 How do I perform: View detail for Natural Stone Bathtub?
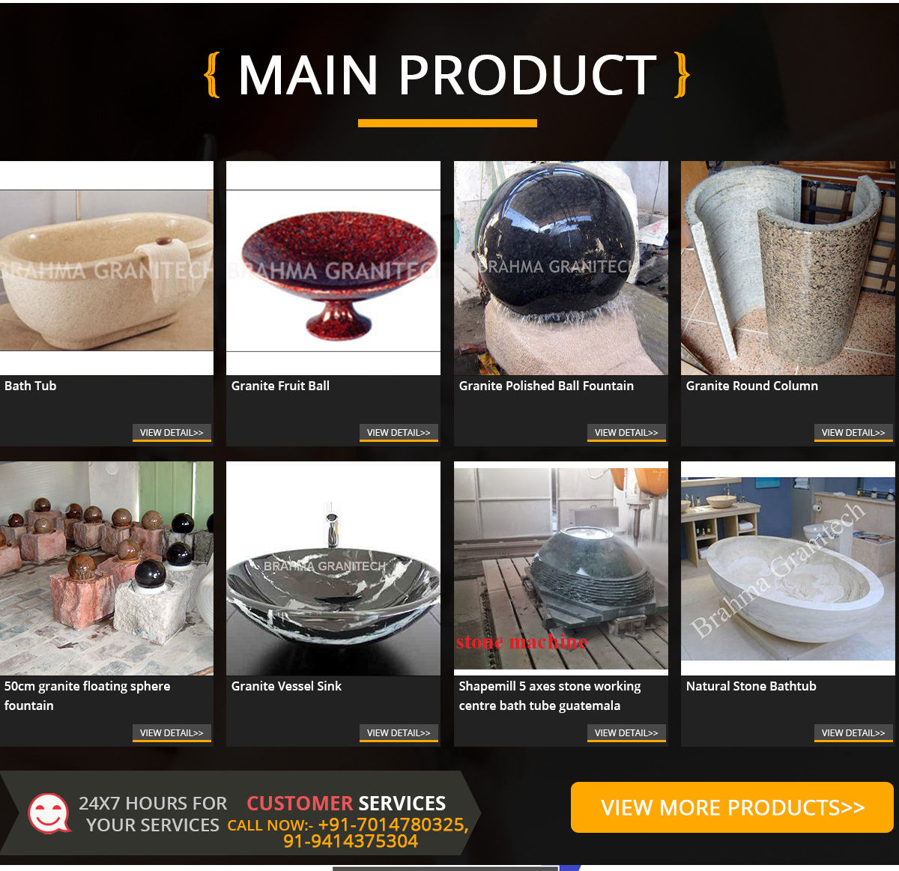tap(853, 733)
